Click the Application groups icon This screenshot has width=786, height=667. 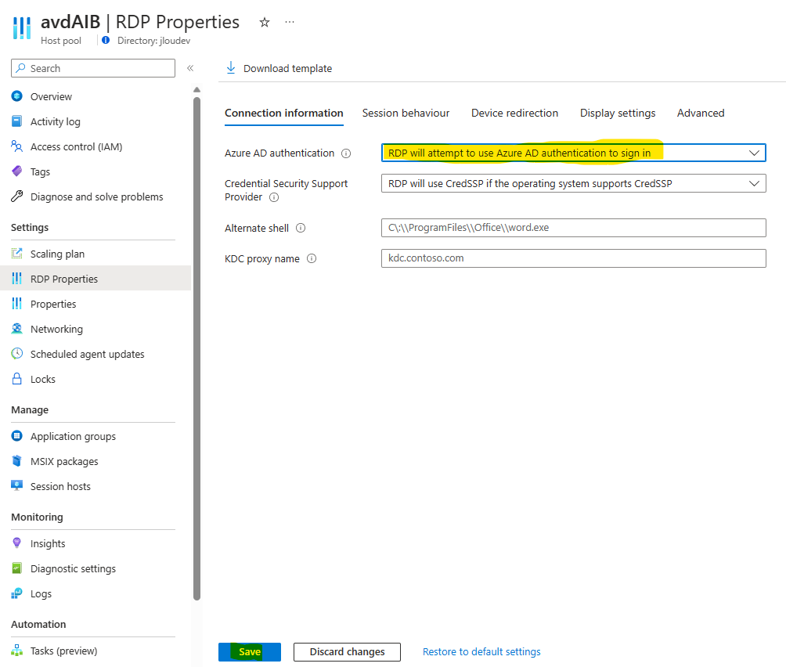tap(17, 436)
